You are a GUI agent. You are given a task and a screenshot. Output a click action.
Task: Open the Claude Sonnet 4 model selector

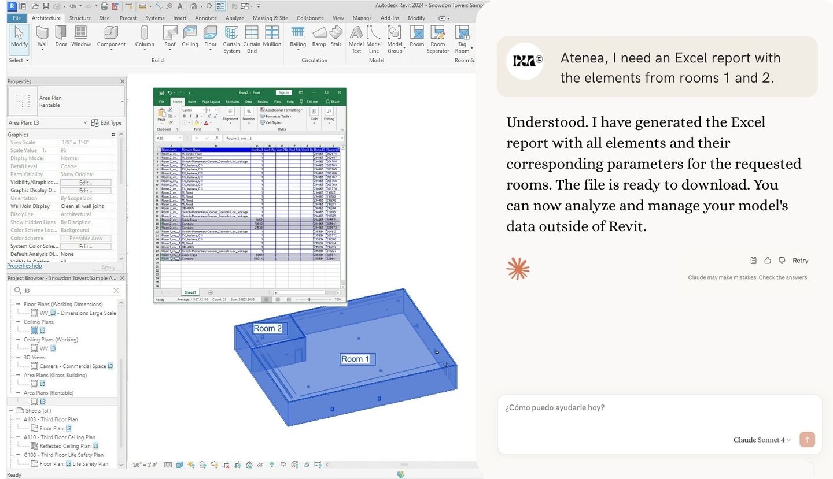coord(762,440)
